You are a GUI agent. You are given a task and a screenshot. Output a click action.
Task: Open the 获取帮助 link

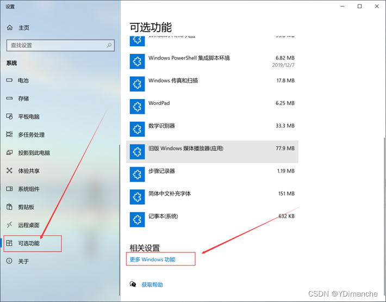pyautogui.click(x=152, y=285)
